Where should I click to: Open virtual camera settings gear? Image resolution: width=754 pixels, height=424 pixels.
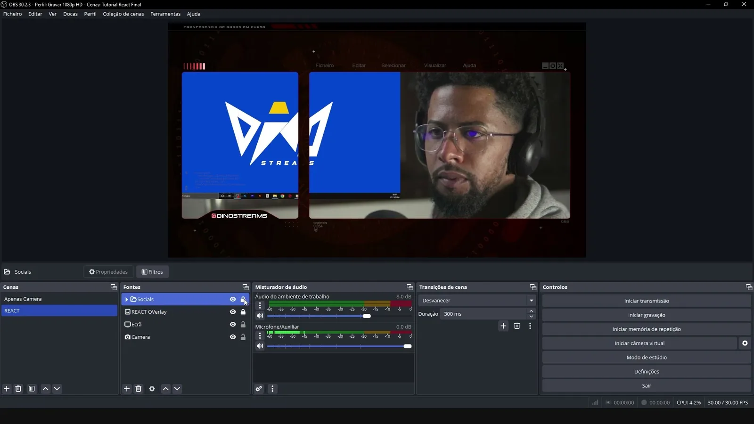(x=745, y=343)
